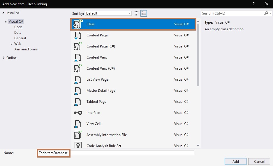Click the template list scroll down arrow
Viewport: 273px width, 166px height.
pos(198,145)
